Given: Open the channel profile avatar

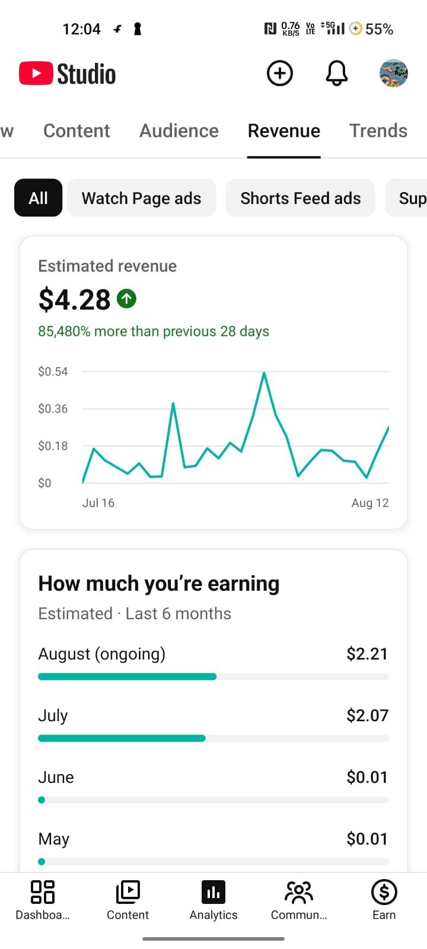Looking at the screenshot, I should point(394,74).
